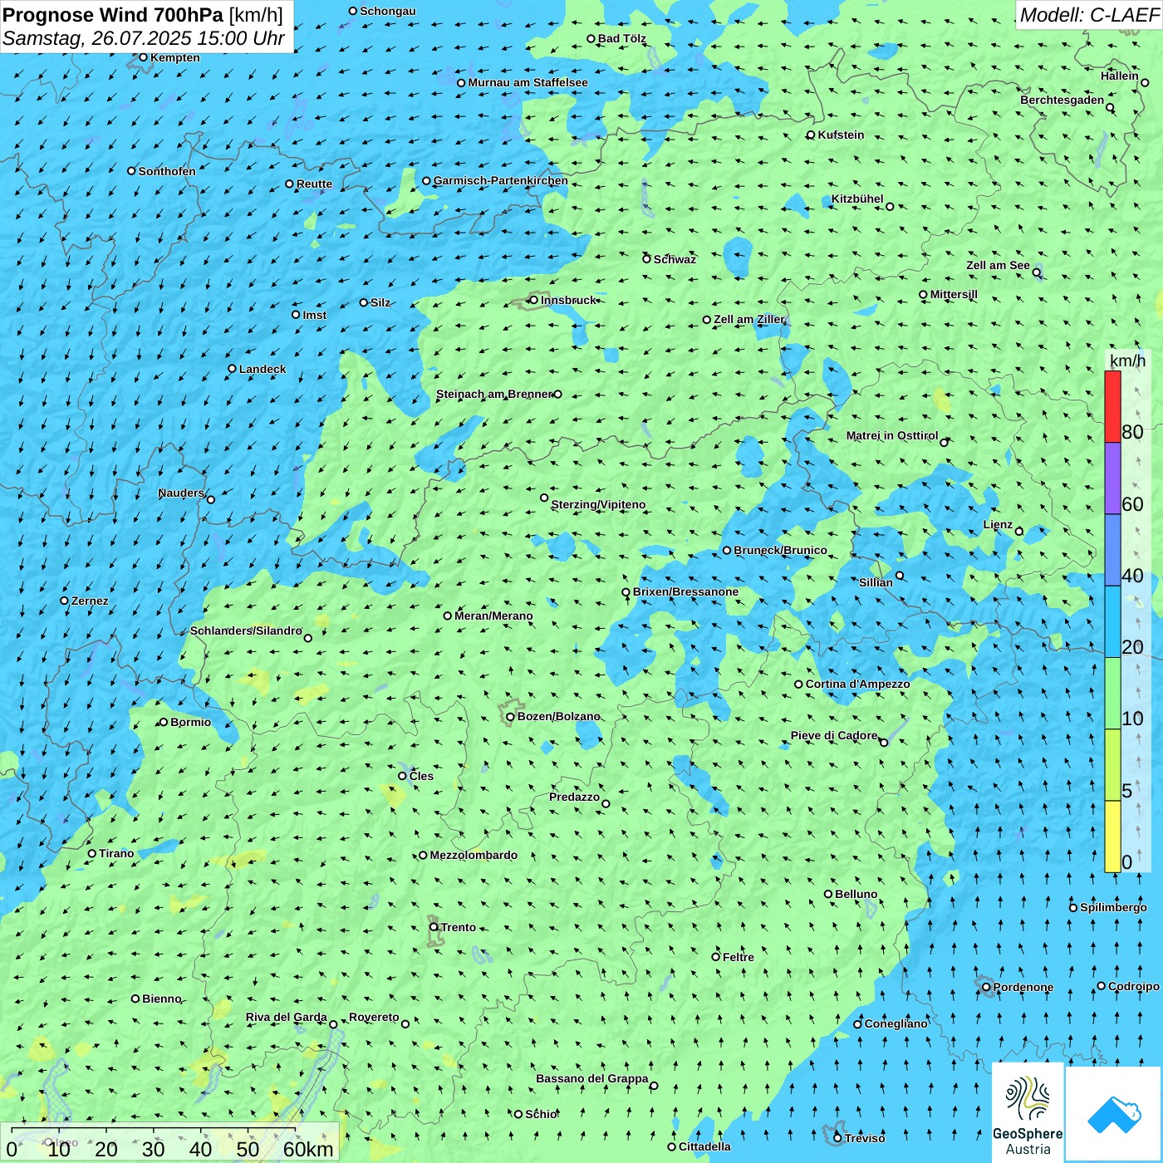Click the Sillian location dot
The height and width of the screenshot is (1163, 1163).
899,575
